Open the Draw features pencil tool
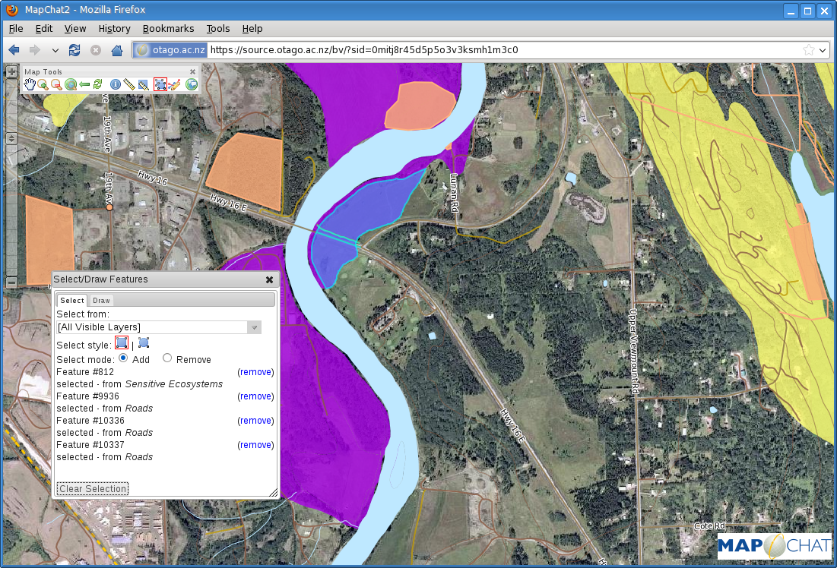 click(x=175, y=84)
